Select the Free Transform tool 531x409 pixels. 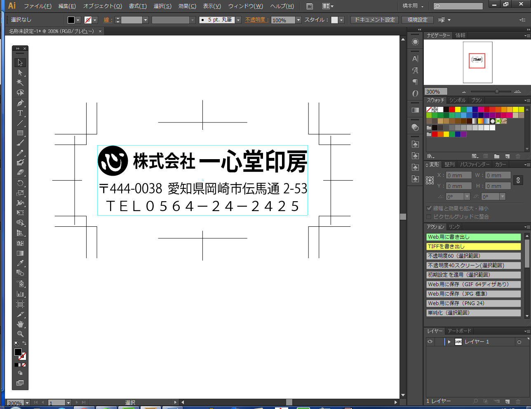tap(20, 213)
